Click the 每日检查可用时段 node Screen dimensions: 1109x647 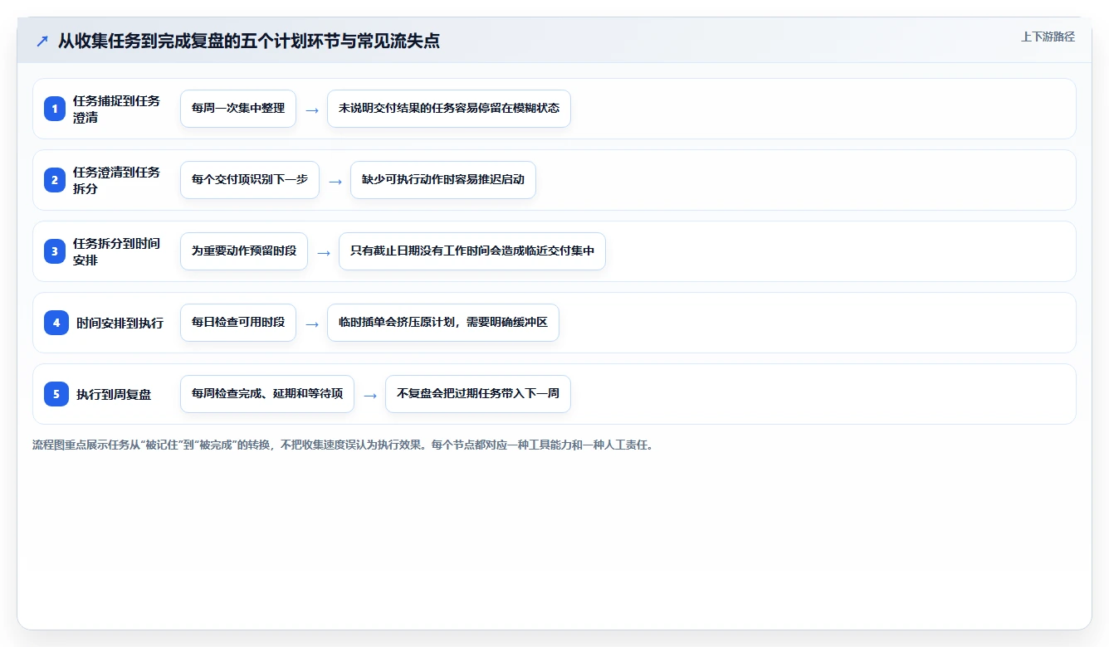coord(238,323)
